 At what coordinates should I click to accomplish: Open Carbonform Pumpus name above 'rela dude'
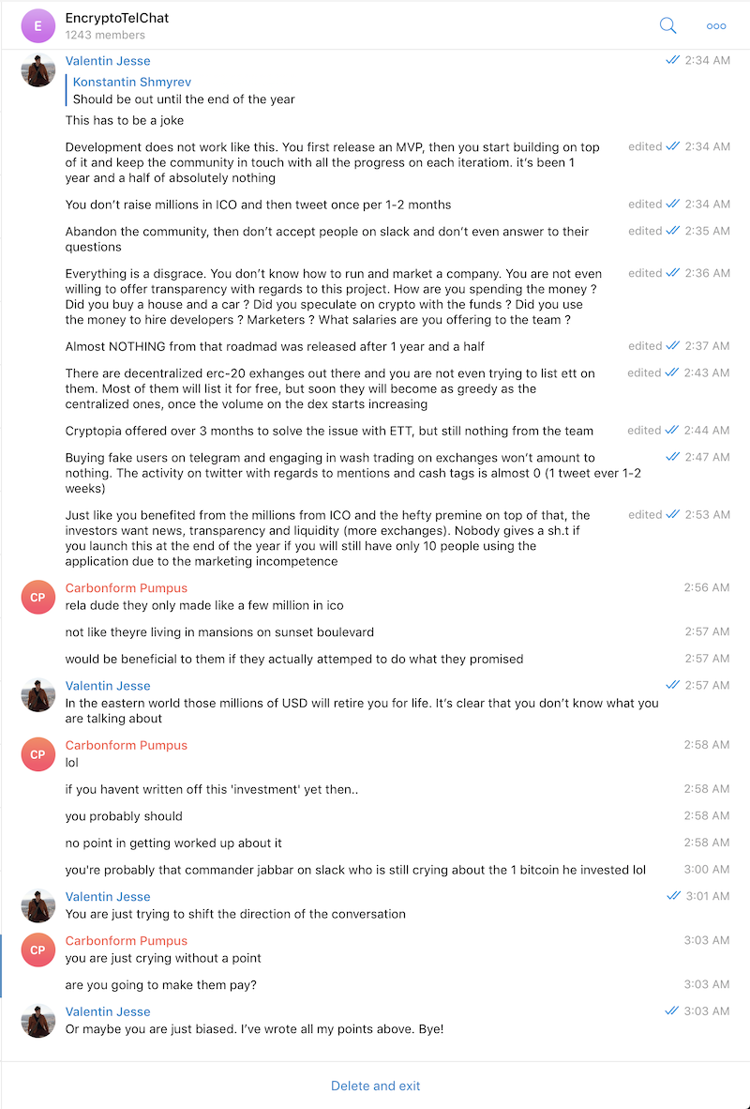(x=127, y=587)
